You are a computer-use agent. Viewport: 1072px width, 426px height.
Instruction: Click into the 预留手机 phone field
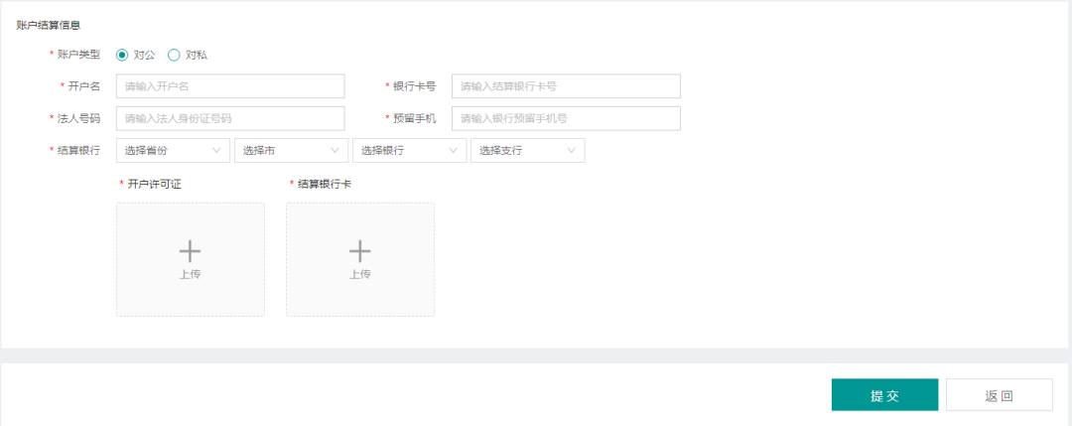pyautogui.click(x=566, y=118)
